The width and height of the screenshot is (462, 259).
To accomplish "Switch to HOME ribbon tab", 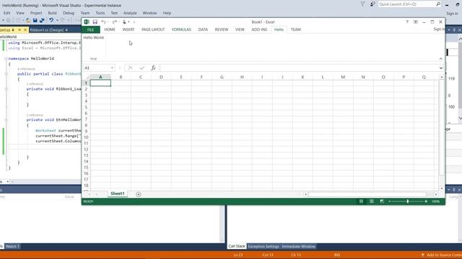I will pos(110,29).
